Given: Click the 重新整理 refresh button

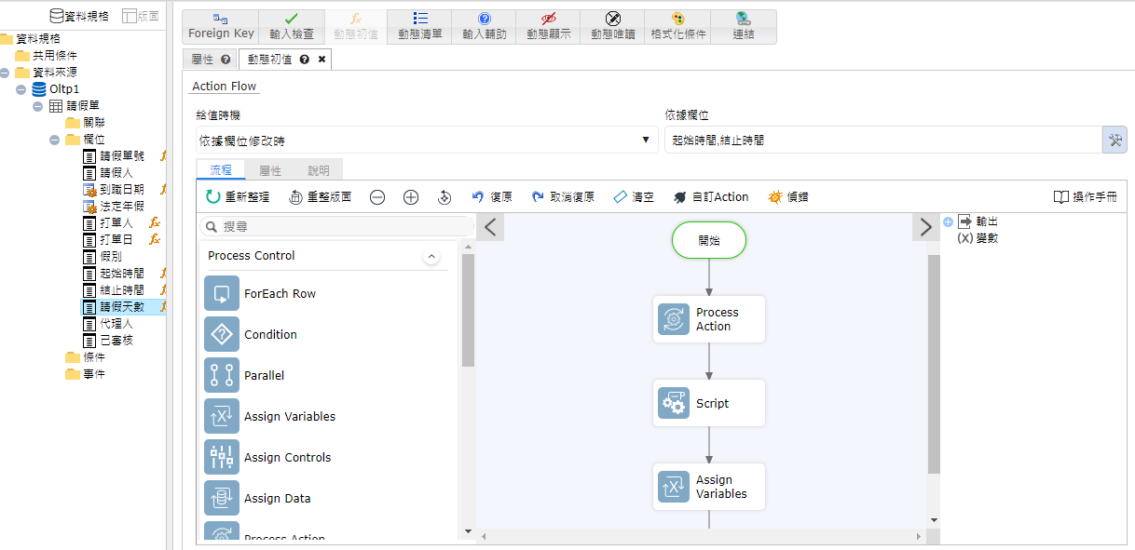Looking at the screenshot, I should (x=238, y=197).
